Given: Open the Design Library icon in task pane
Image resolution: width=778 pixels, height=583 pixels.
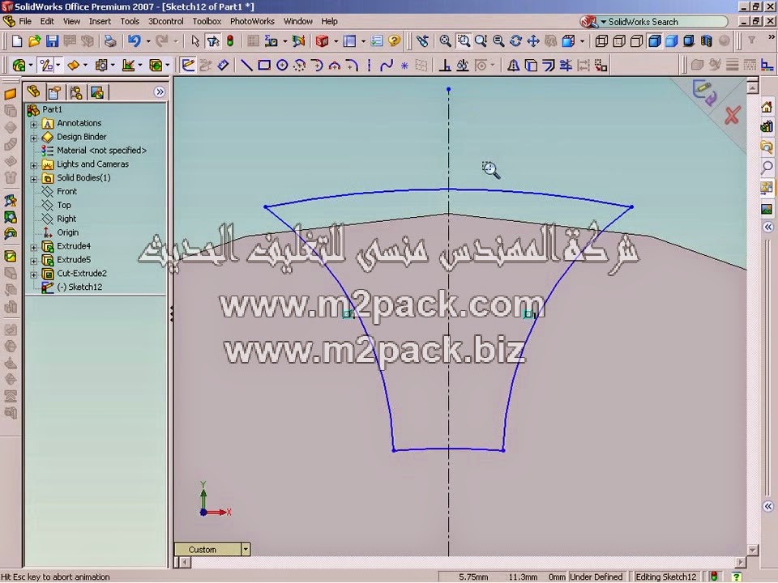Looking at the screenshot, I should (767, 127).
